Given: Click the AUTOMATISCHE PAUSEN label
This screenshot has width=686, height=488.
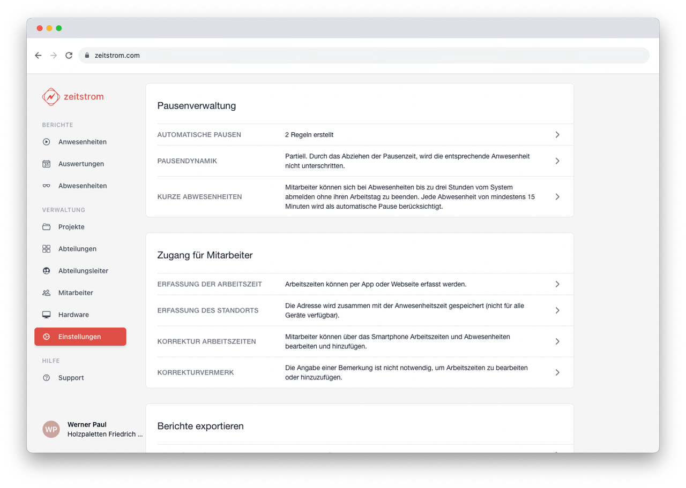Looking at the screenshot, I should click(199, 135).
